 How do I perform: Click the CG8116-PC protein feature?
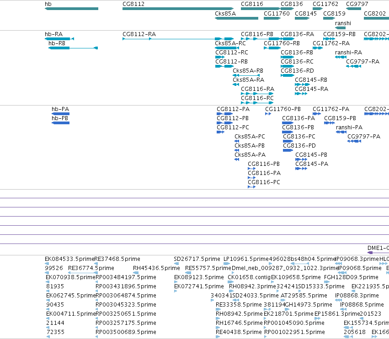point(251,187)
